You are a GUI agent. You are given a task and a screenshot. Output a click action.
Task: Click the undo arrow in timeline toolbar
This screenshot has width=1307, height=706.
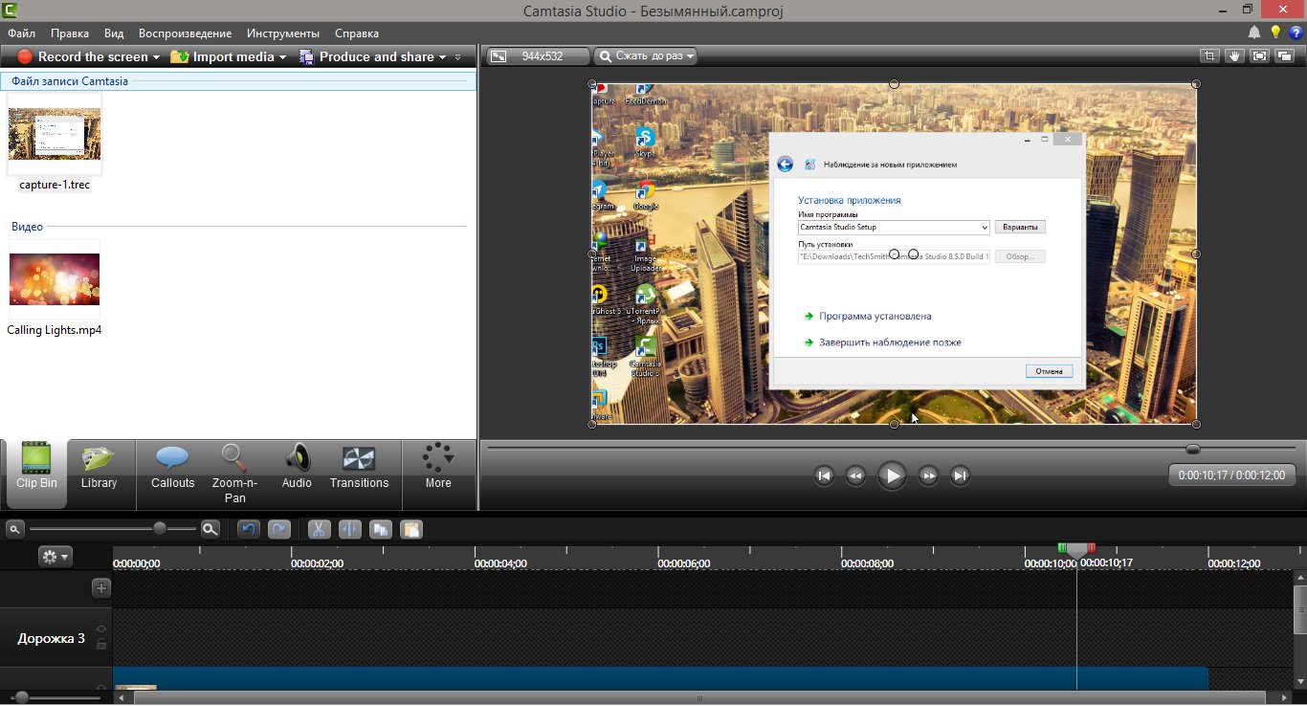click(x=249, y=529)
